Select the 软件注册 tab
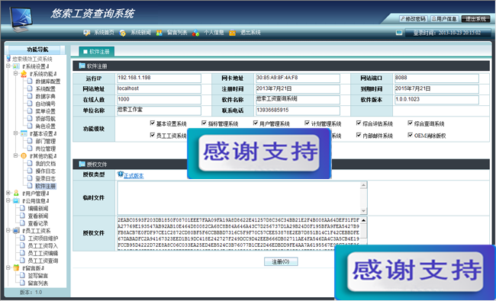The width and height of the screenshot is (496, 301). 96,52
